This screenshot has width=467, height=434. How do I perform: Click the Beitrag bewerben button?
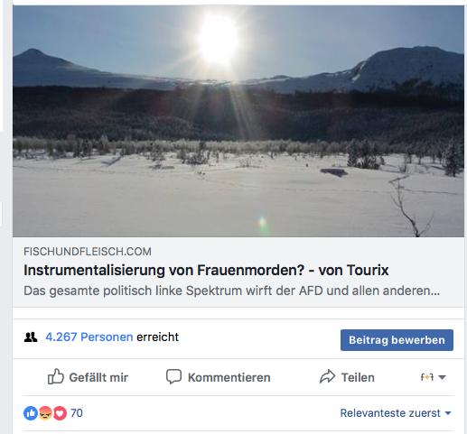397,340
